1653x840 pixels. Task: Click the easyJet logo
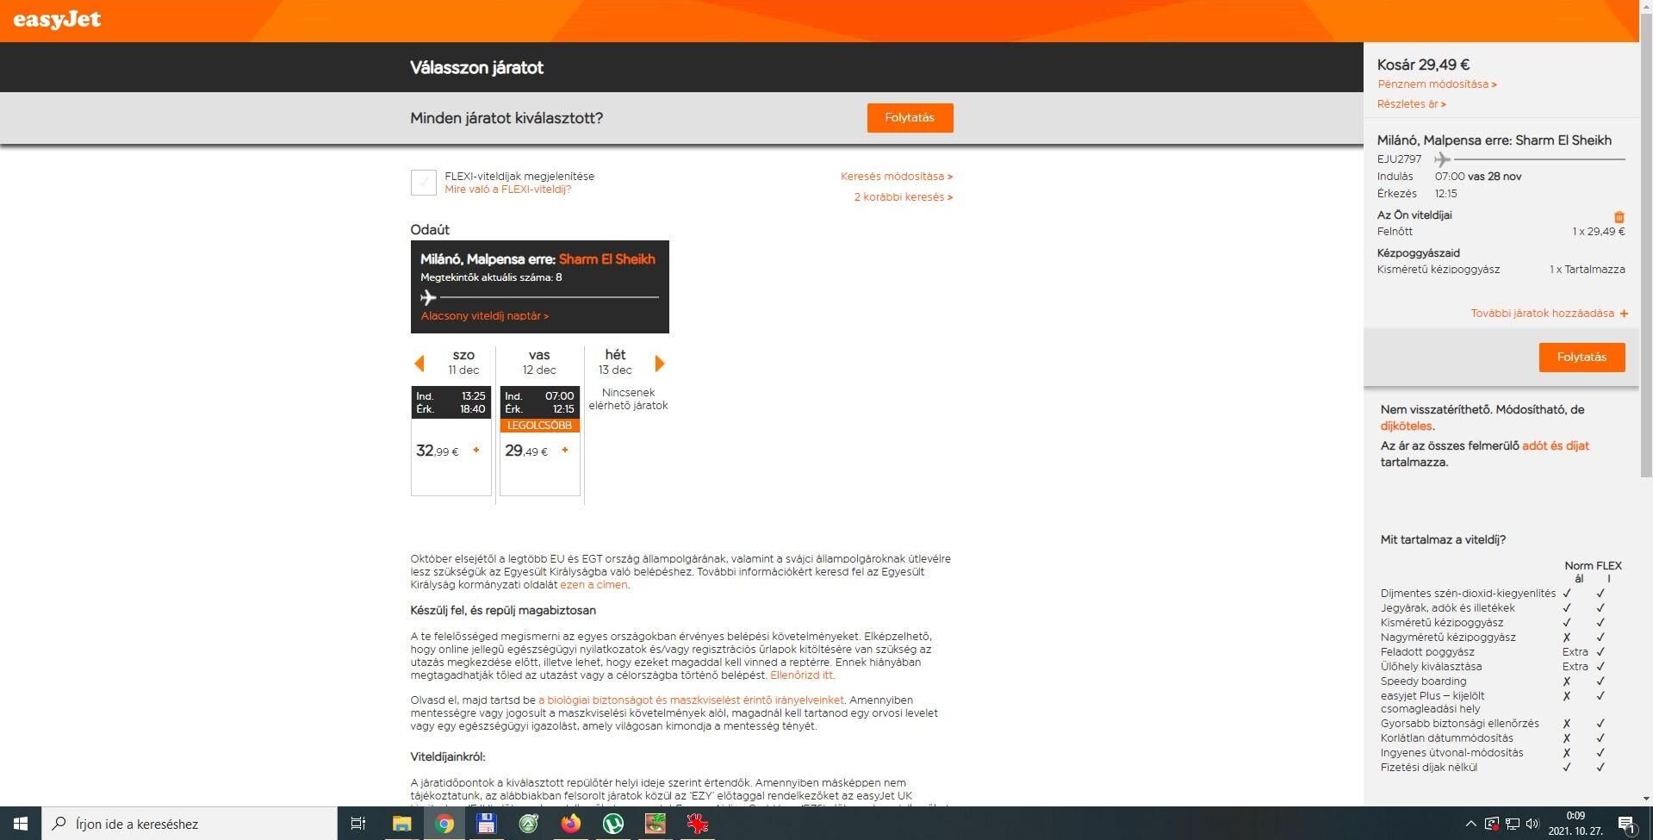57,20
